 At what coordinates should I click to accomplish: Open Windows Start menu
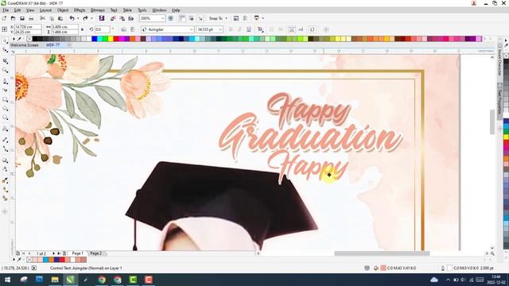(7, 280)
